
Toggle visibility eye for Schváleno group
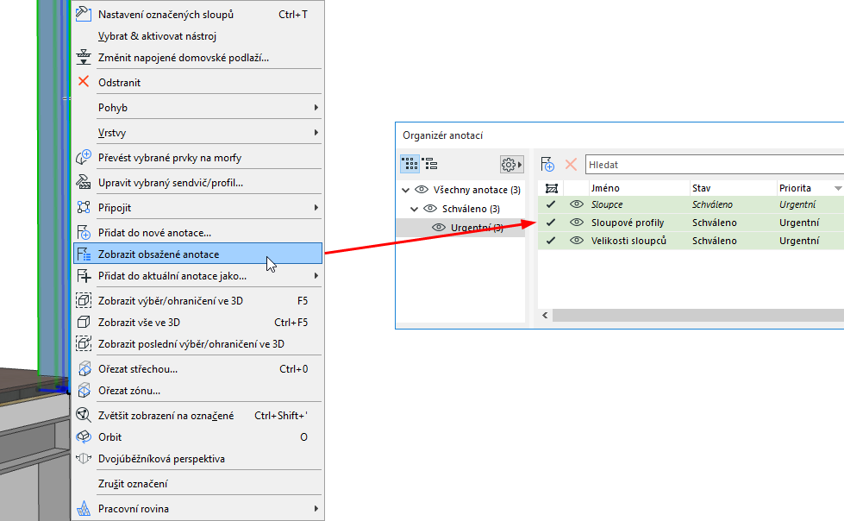click(430, 209)
